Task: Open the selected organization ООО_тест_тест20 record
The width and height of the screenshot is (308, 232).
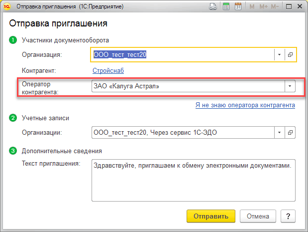Action: pyautogui.click(x=290, y=54)
